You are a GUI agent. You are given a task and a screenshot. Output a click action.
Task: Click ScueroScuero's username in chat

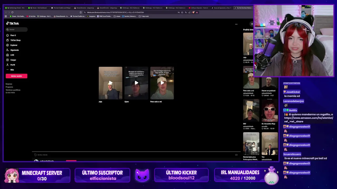coord(292,154)
